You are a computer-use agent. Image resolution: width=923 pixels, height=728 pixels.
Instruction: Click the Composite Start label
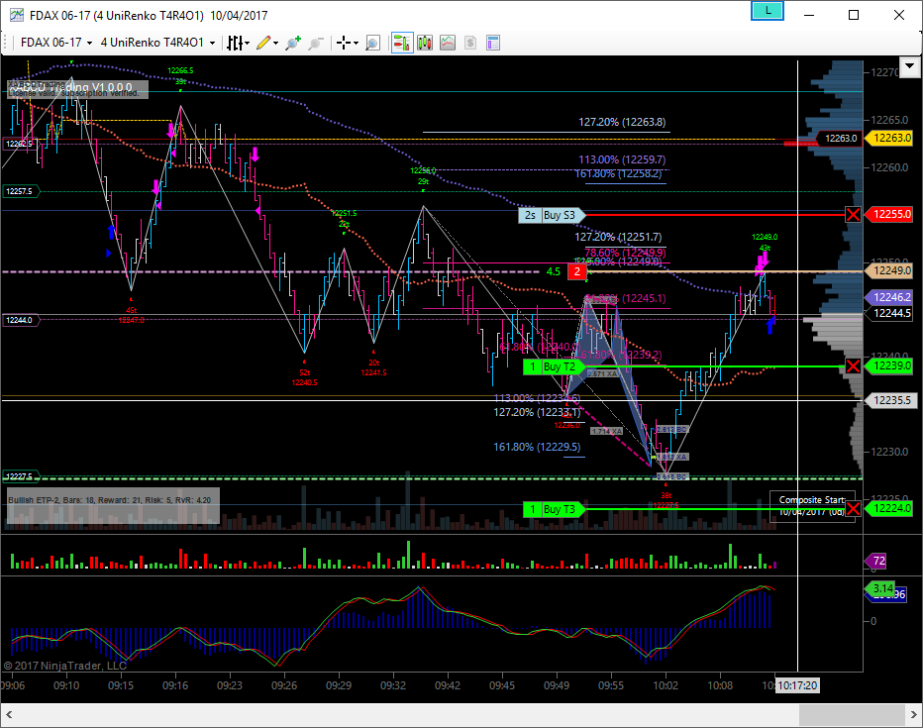click(x=812, y=499)
